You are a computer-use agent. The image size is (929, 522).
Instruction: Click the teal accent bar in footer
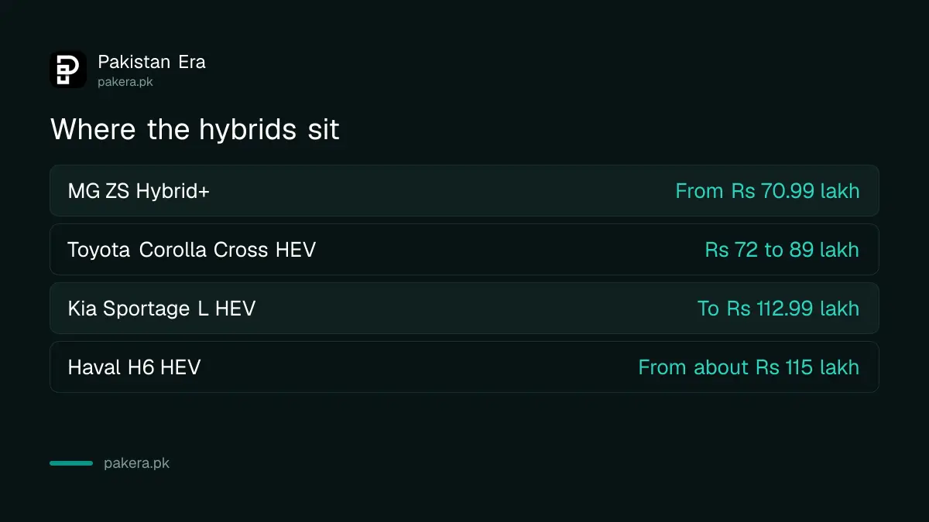click(x=71, y=463)
